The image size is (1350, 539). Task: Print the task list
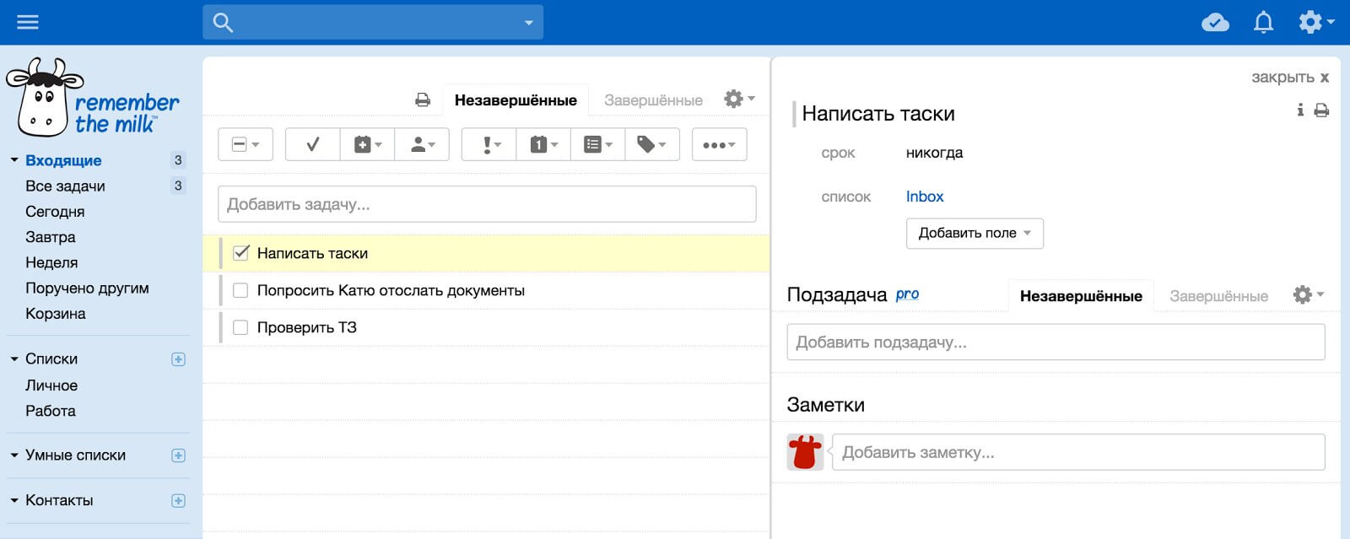423,100
